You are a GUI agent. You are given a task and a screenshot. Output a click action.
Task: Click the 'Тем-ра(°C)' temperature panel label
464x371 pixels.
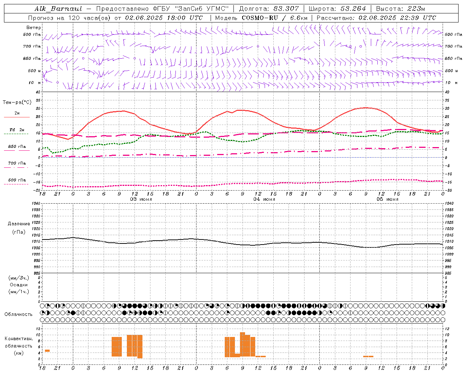17,103
